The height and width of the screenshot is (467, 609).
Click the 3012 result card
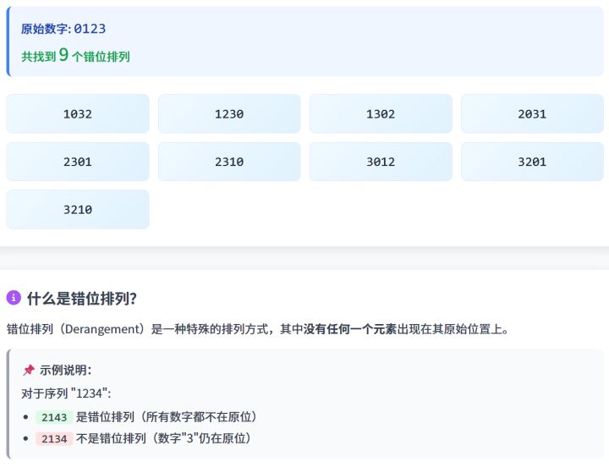(x=381, y=162)
